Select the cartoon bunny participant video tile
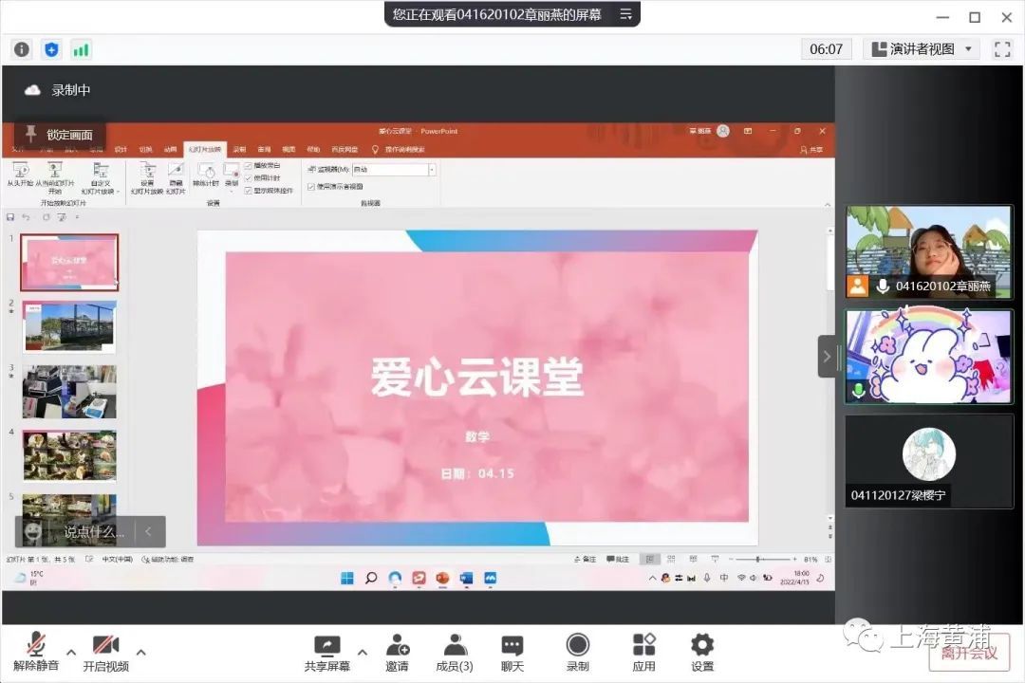Screen dimensions: 1025x683 [928, 357]
